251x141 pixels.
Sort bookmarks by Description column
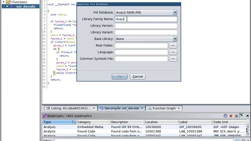[x=127, y=122]
